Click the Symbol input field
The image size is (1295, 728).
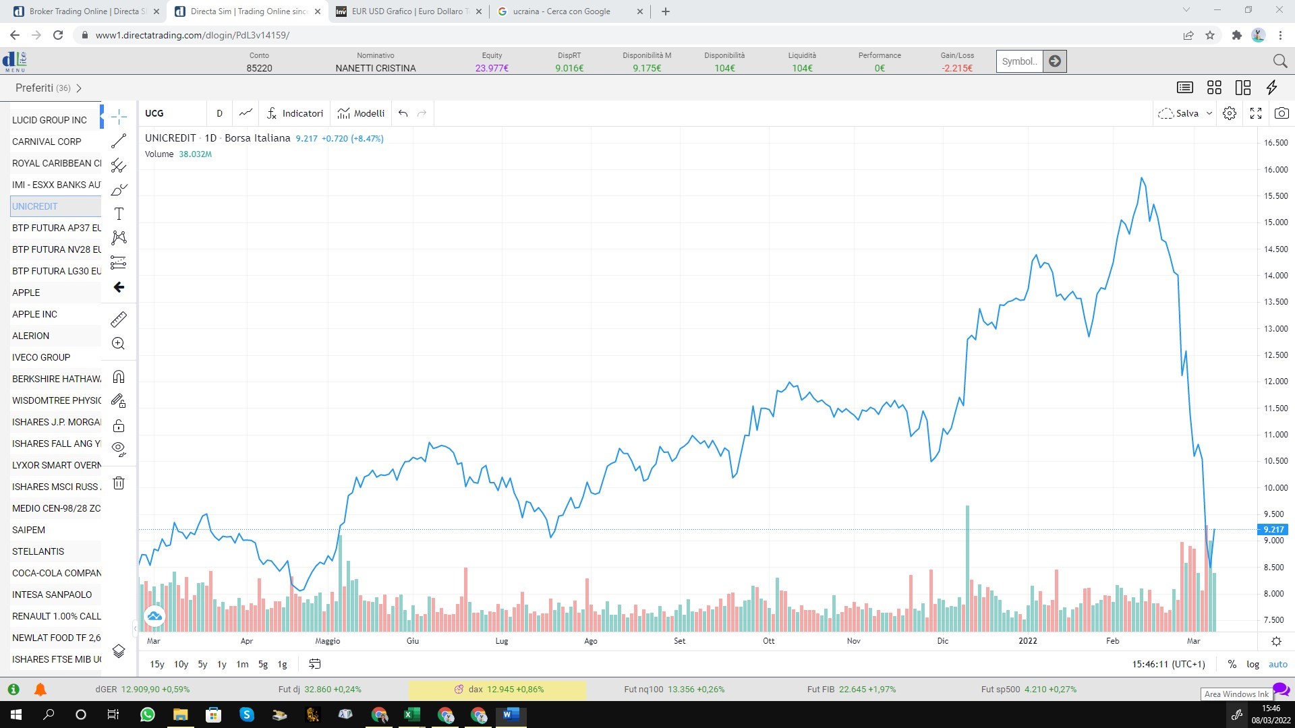tap(1020, 61)
